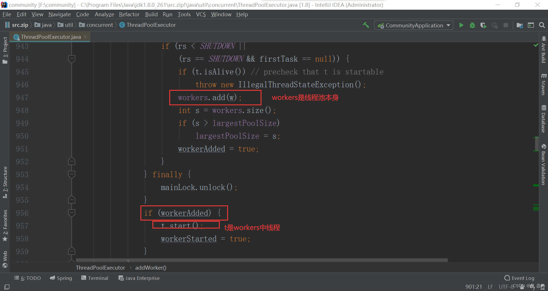Open the TODO tool window
The width and height of the screenshot is (548, 291).
point(28,278)
